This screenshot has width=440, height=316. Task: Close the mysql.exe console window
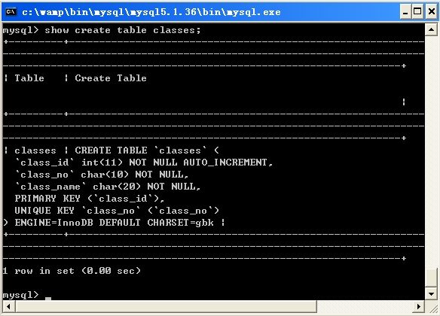[432, 12]
